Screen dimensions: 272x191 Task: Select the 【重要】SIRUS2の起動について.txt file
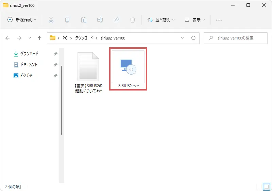pyautogui.click(x=88, y=73)
